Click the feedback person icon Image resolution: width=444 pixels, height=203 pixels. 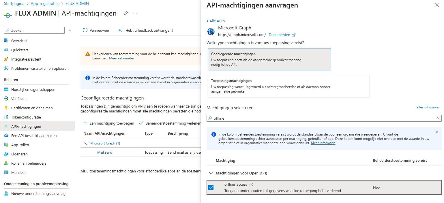click(121, 30)
